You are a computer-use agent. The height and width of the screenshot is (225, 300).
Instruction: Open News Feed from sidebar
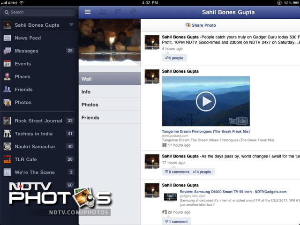(x=39, y=38)
